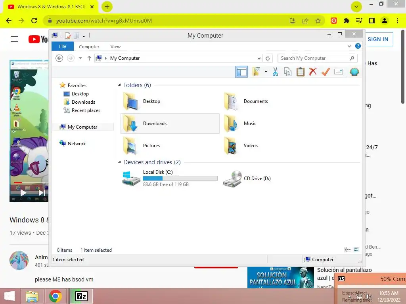
Task: Click the Up one level arrow
Action: pyautogui.click(x=89, y=58)
